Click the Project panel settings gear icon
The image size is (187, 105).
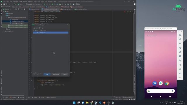24,9
